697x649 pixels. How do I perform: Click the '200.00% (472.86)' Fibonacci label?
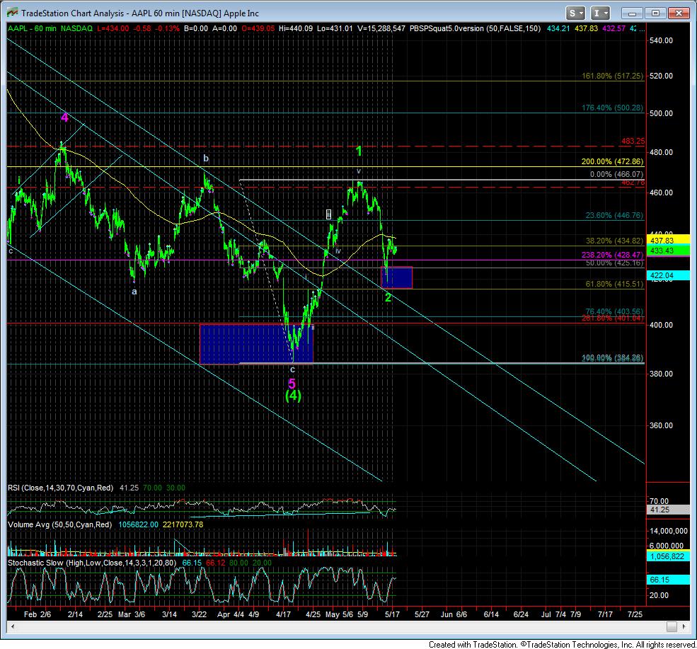pos(613,162)
